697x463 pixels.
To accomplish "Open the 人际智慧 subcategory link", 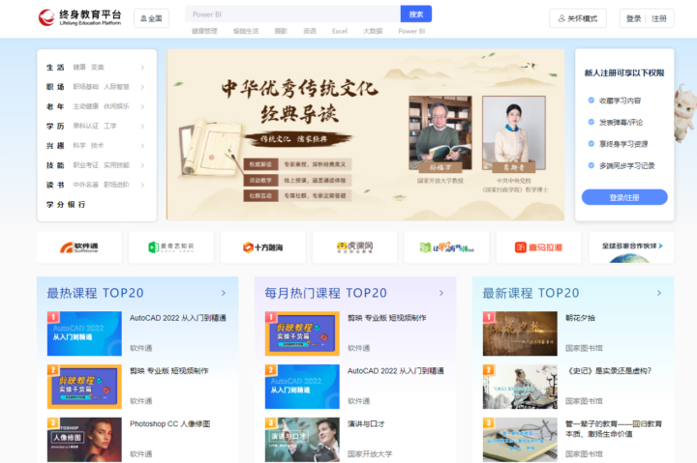I will [x=116, y=87].
